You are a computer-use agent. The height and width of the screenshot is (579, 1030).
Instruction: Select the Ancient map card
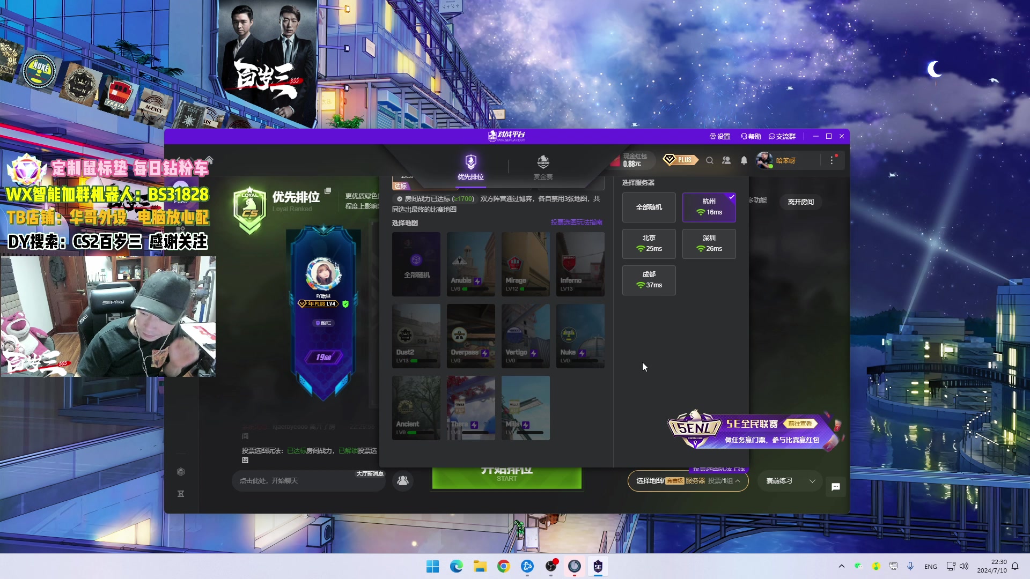[x=416, y=408]
